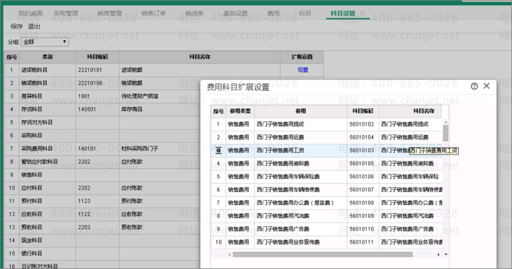
Task: Click the horizontal scrollbar left arrow
Action: click(x=230, y=254)
